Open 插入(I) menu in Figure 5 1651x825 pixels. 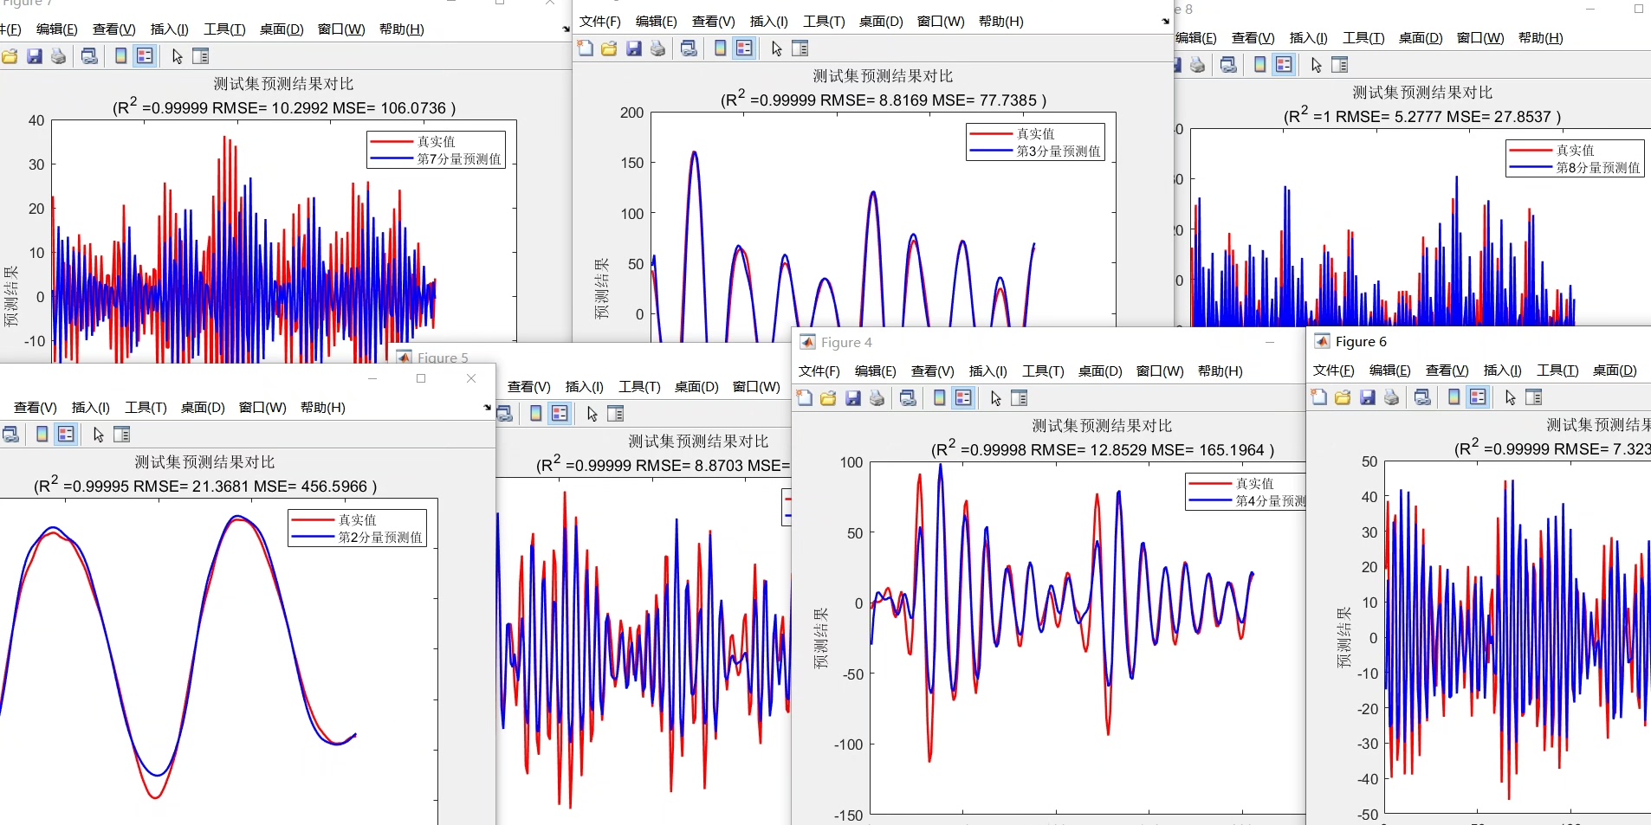(585, 387)
